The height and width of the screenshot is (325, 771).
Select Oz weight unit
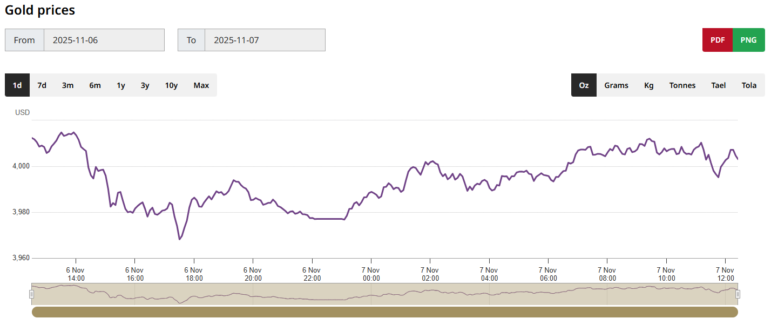click(x=584, y=85)
